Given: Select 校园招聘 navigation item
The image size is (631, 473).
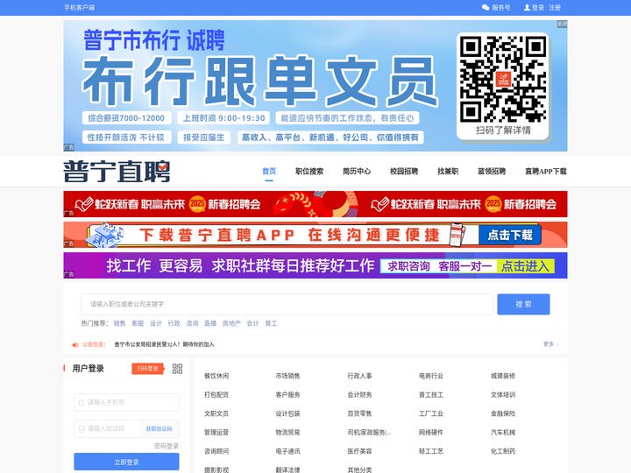Looking at the screenshot, I should tap(404, 172).
